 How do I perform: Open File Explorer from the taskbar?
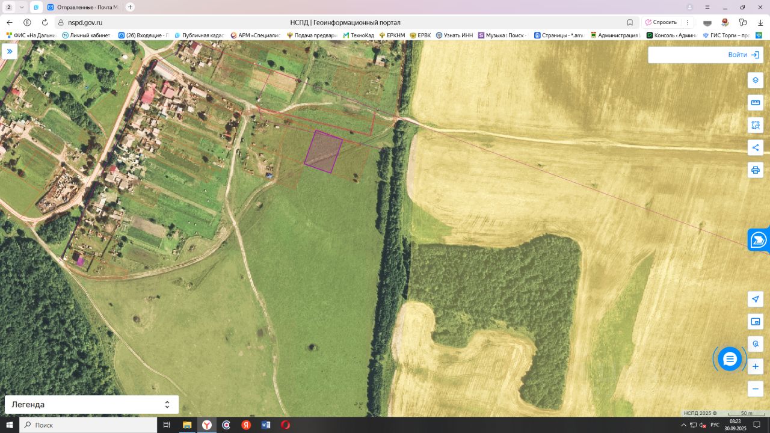pyautogui.click(x=187, y=425)
